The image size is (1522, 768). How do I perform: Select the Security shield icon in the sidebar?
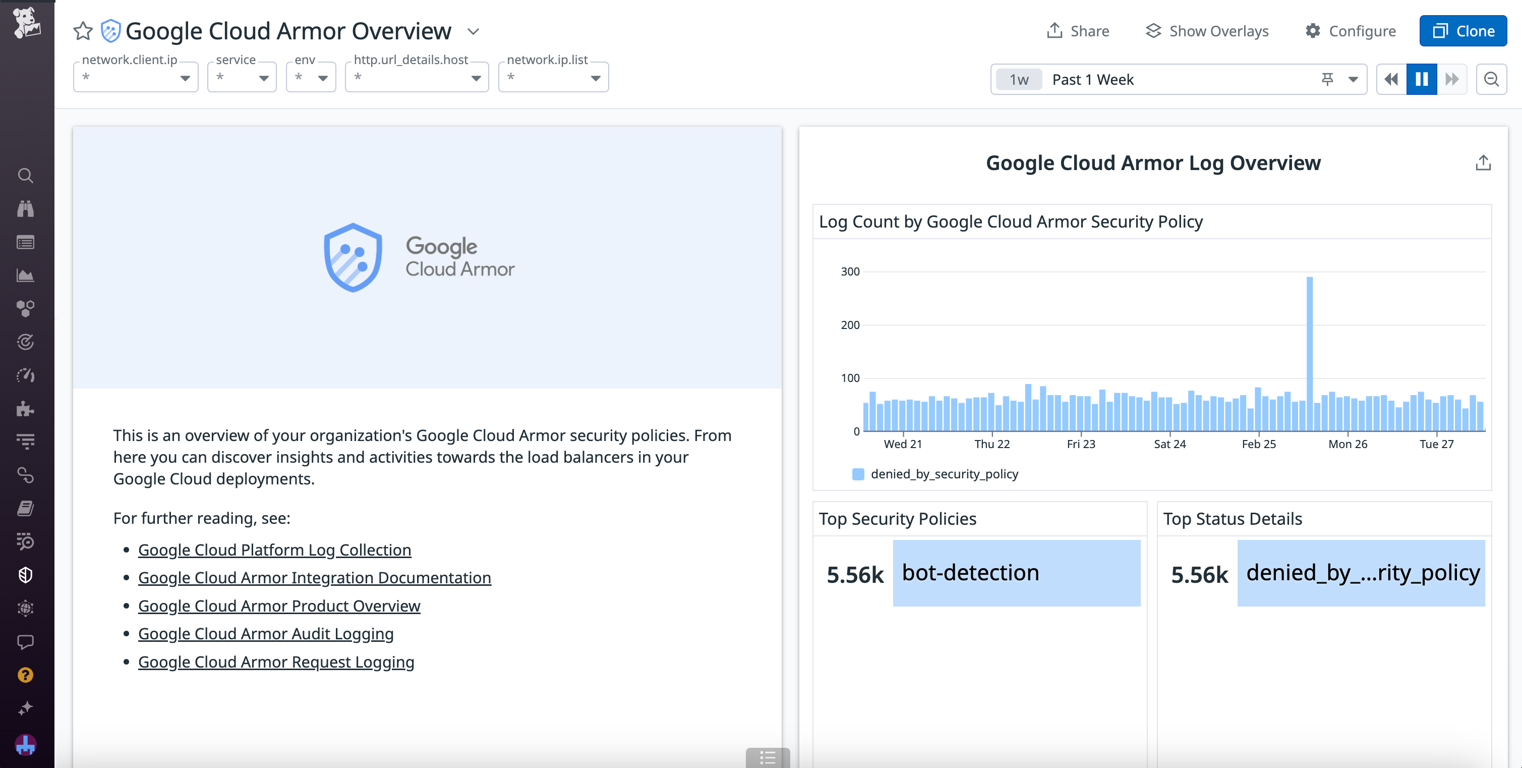click(26, 574)
